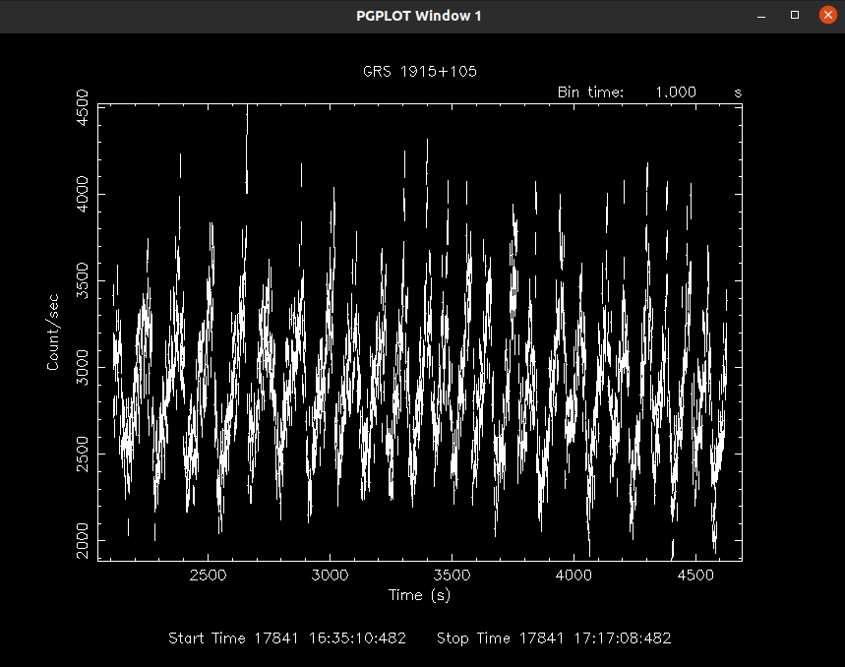Click the x-axis tick label 4500
This screenshot has height=667, width=845.
(x=695, y=576)
